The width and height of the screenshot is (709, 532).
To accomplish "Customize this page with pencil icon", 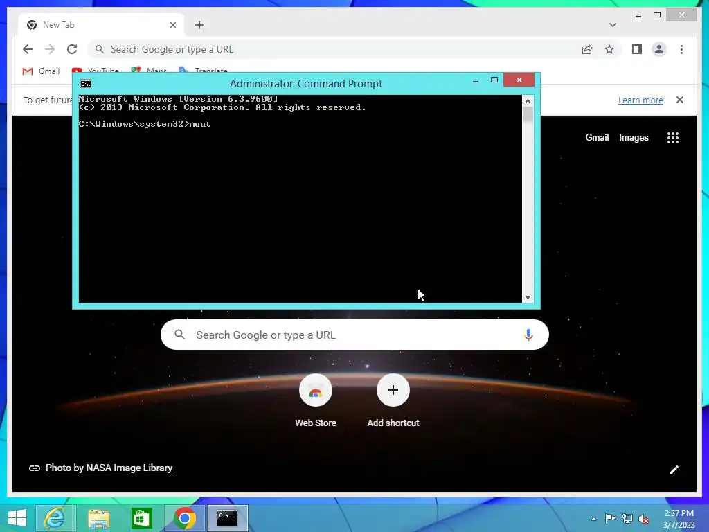I will point(674,470).
